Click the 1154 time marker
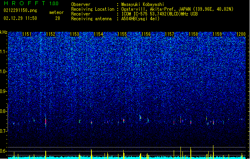 [99, 34]
